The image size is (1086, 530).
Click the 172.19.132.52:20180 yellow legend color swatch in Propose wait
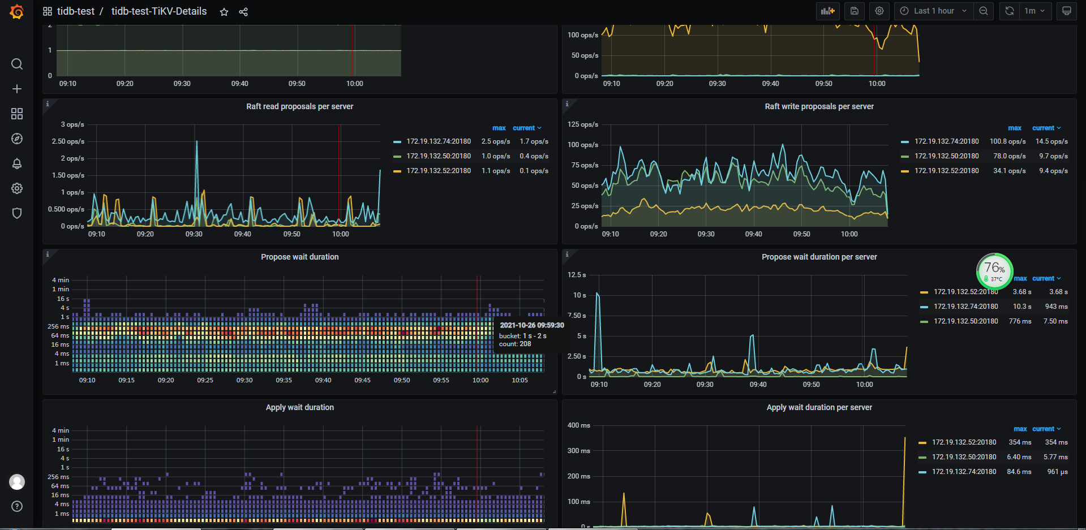924,292
